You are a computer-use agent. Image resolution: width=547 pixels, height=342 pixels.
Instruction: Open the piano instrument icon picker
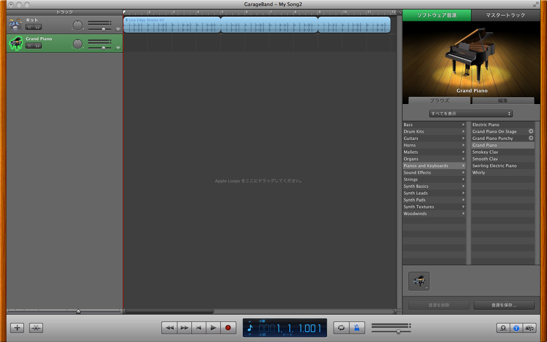pyautogui.click(x=419, y=281)
